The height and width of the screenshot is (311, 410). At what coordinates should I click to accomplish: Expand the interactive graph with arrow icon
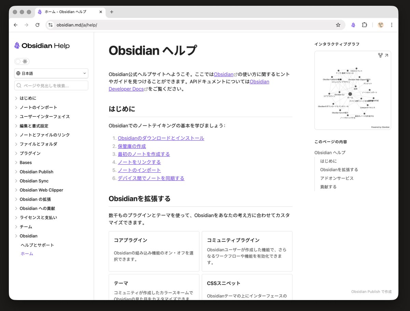386,55
